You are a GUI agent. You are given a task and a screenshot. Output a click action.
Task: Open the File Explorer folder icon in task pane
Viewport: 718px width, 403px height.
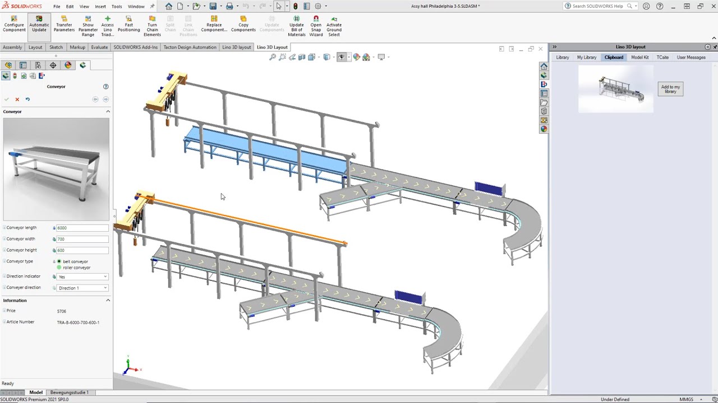pos(544,102)
